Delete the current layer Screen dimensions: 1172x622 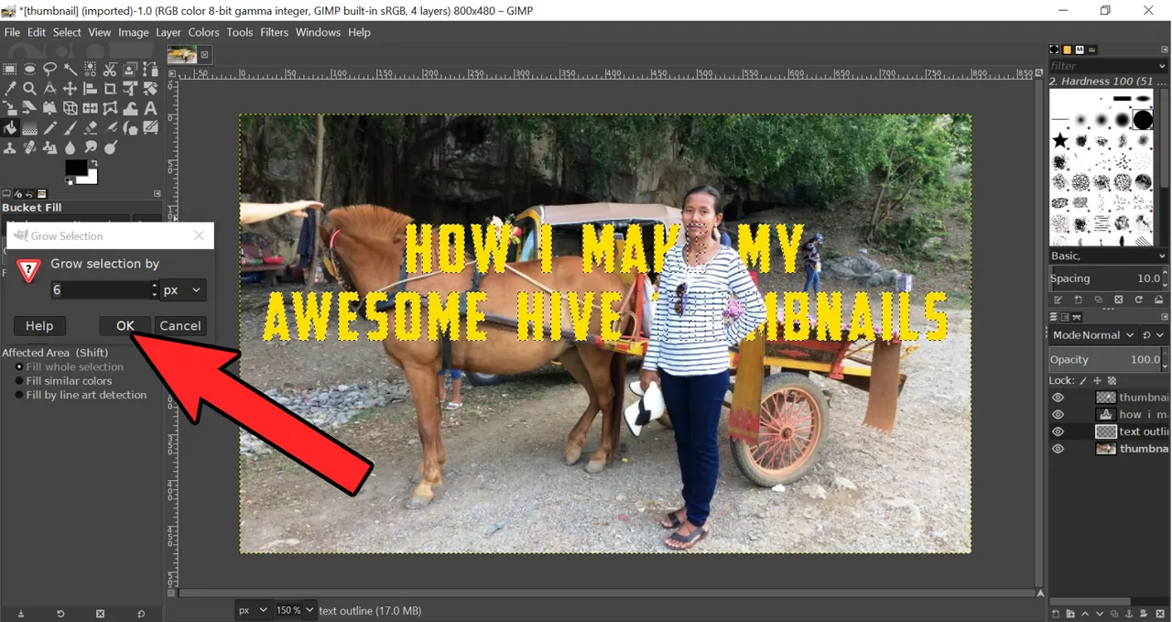(x=1159, y=613)
